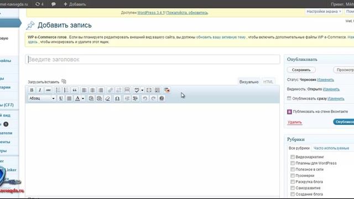This screenshot has height=199, width=354.
Task: Select the Все рубрики tab
Action: pos(299,148)
